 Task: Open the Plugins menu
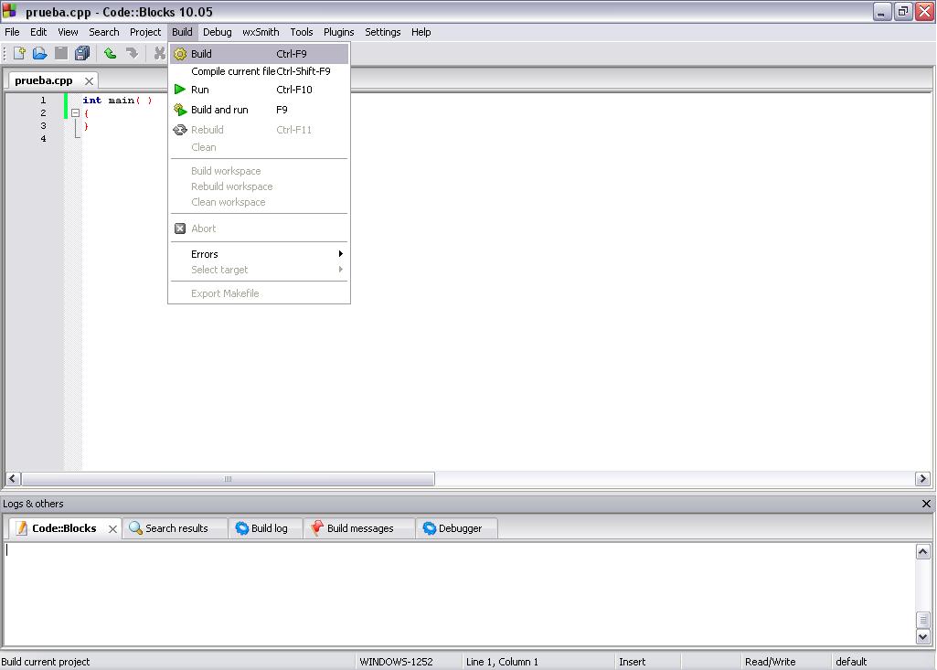(x=339, y=32)
